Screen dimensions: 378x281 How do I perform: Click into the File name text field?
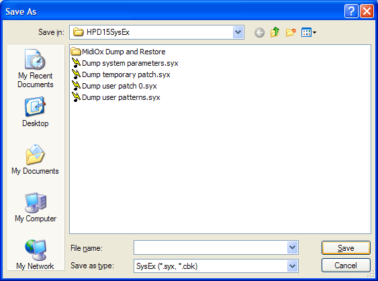[210, 247]
